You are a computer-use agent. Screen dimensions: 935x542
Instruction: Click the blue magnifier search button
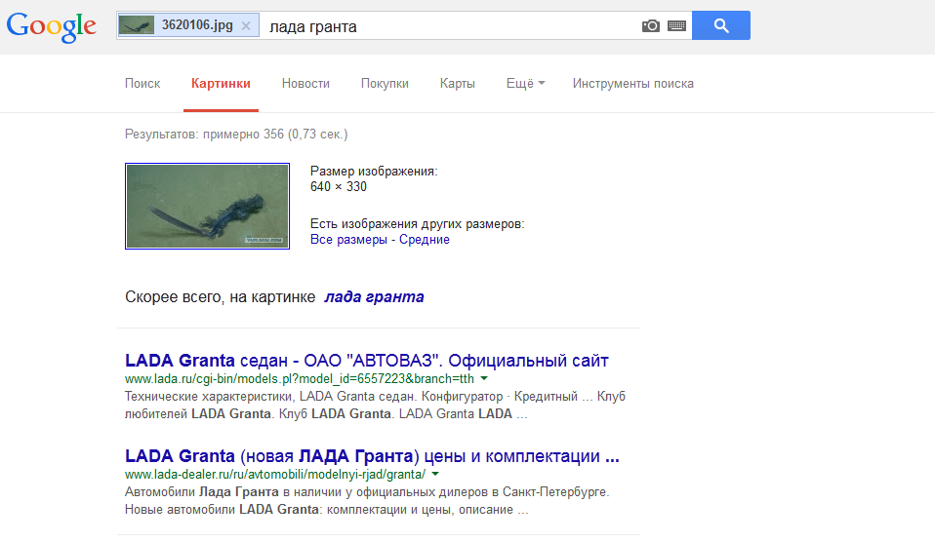pyautogui.click(x=721, y=25)
